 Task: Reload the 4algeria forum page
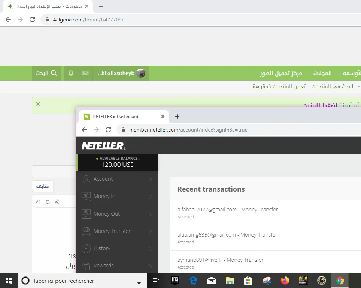pyautogui.click(x=32, y=19)
